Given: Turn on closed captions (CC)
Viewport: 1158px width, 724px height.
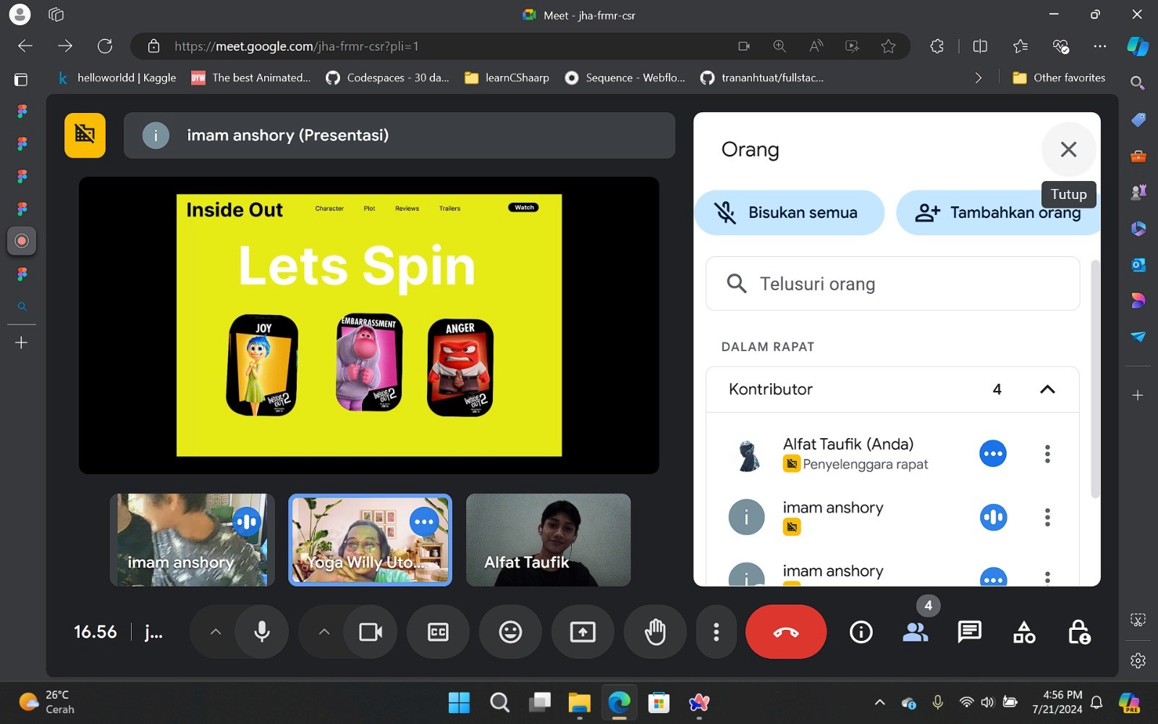Looking at the screenshot, I should coord(438,632).
